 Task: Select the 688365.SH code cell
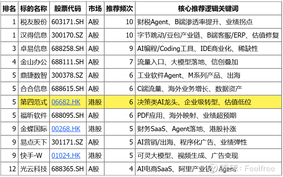coord(68,169)
